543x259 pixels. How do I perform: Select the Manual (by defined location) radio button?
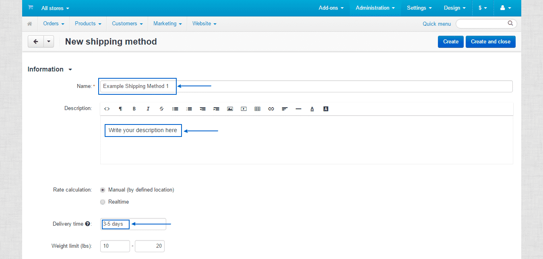[103, 190]
